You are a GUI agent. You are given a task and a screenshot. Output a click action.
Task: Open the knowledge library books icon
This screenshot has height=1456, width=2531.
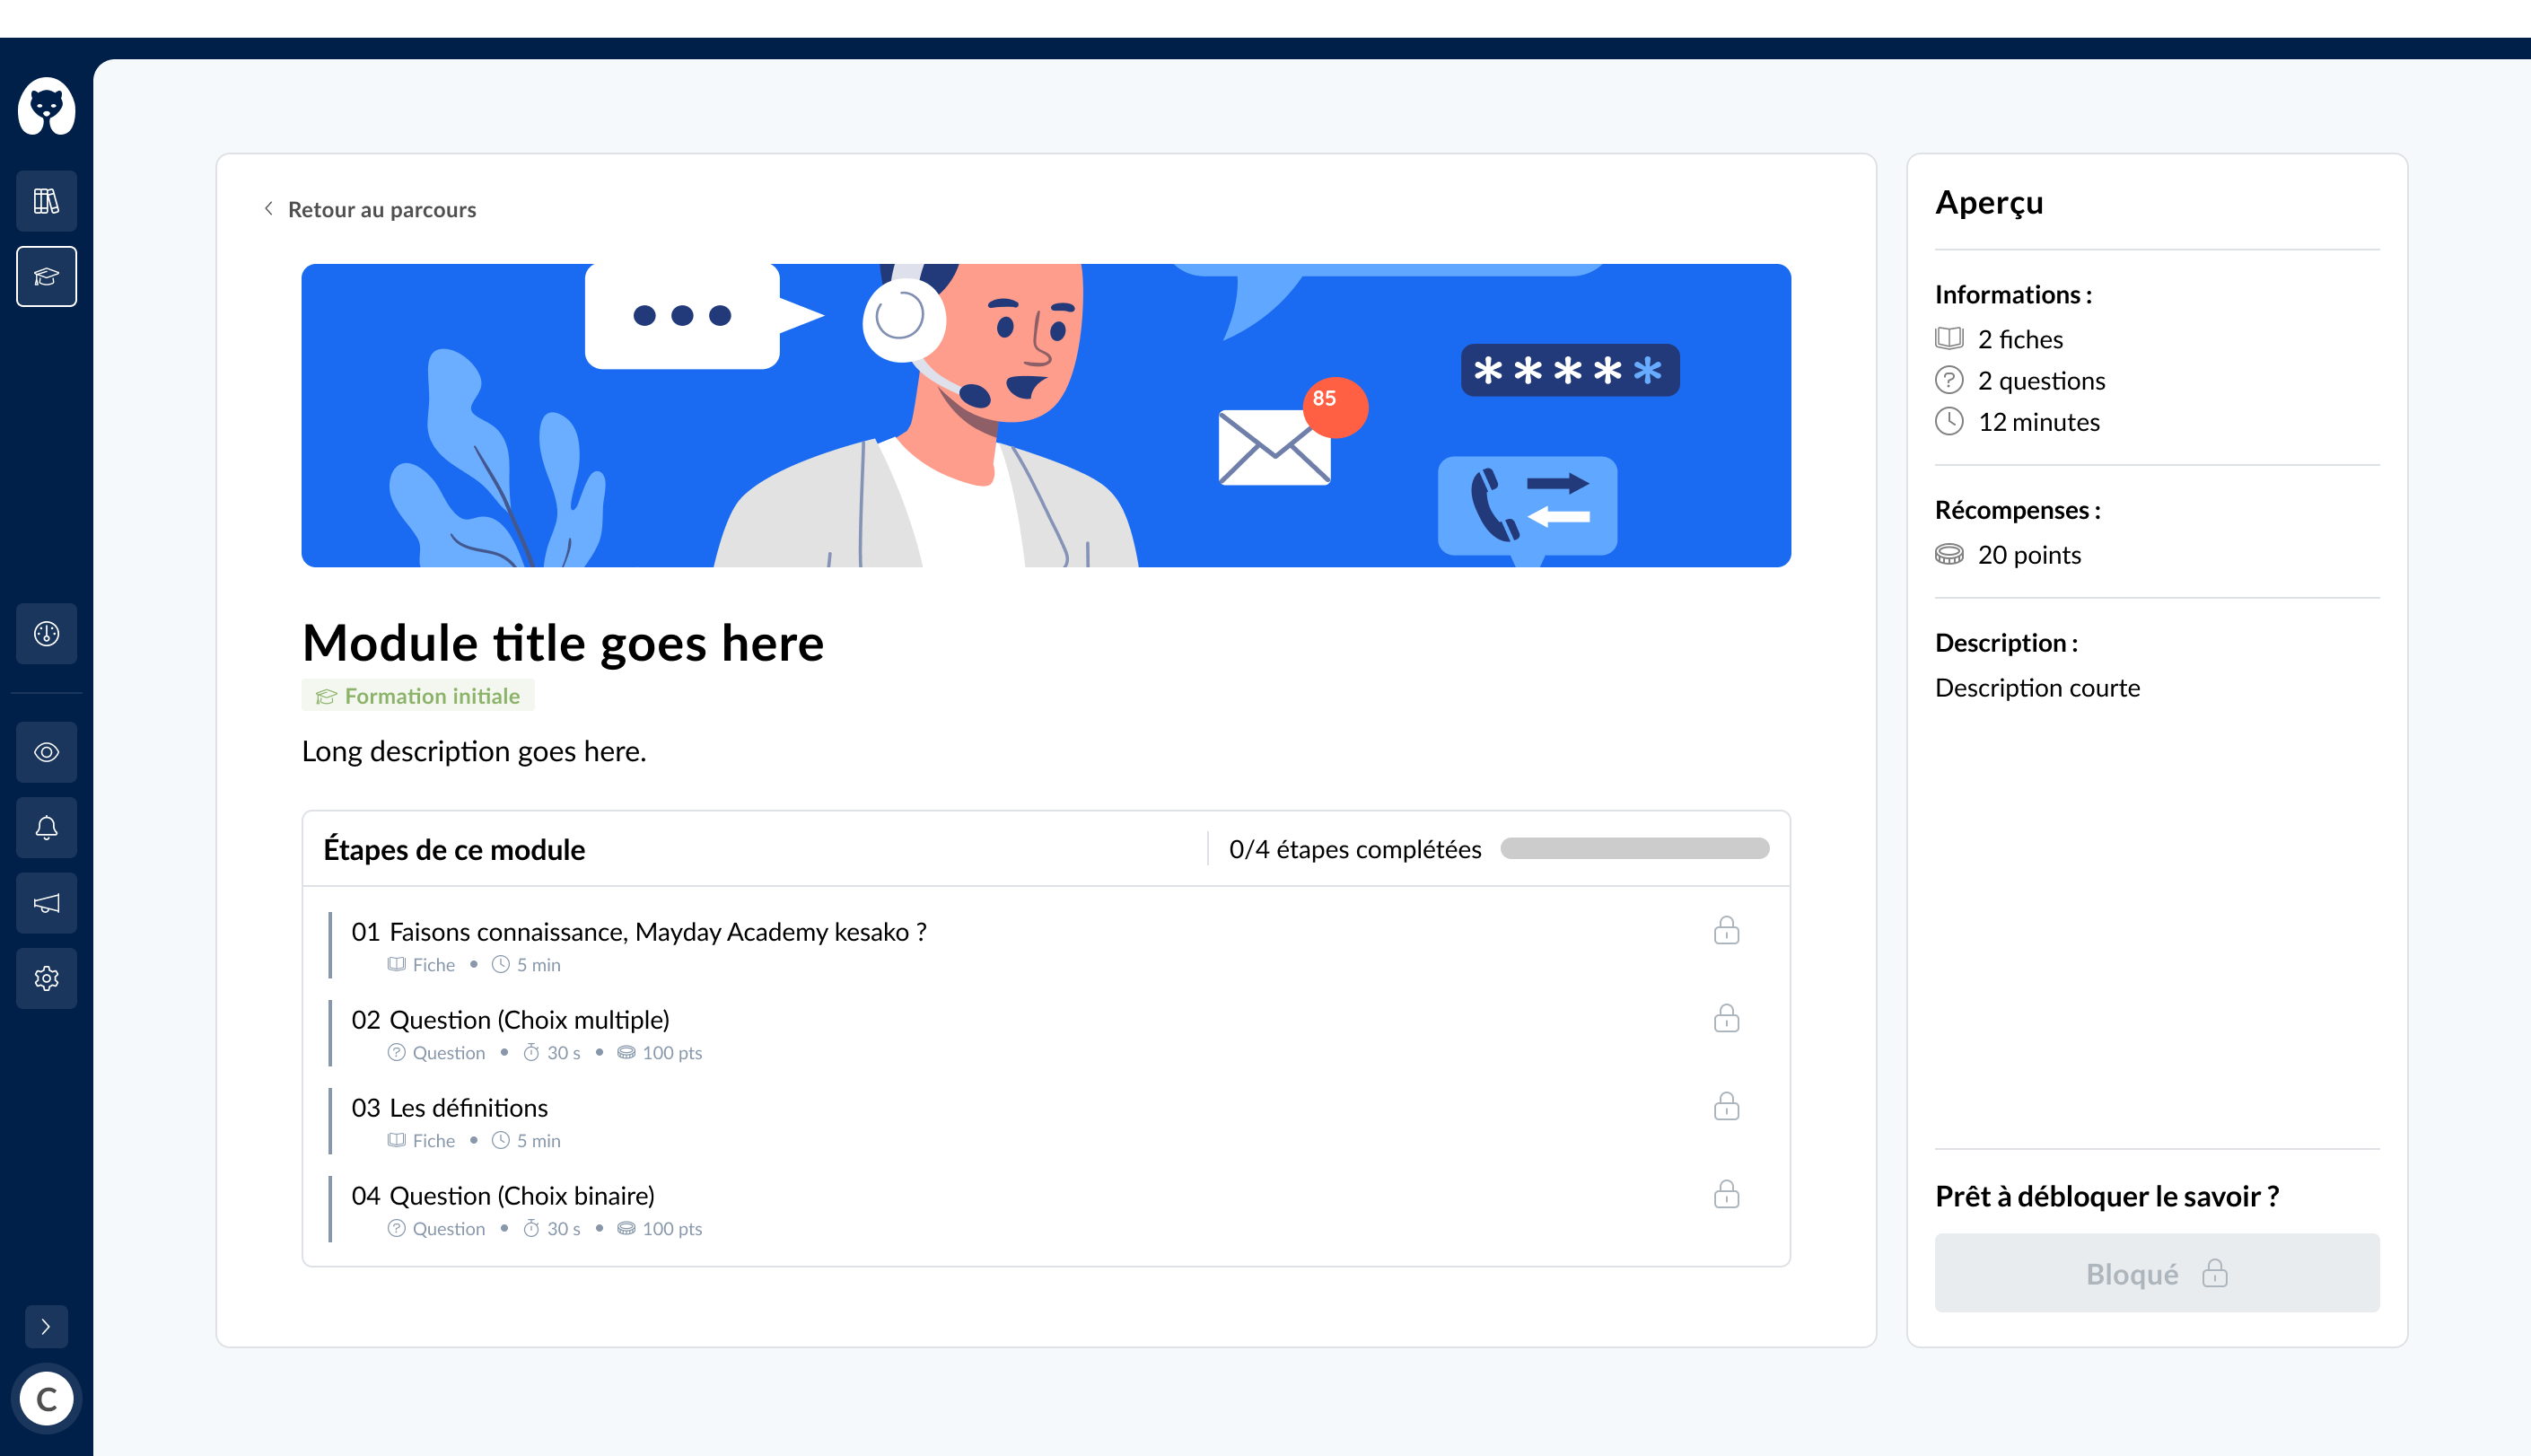[x=46, y=201]
